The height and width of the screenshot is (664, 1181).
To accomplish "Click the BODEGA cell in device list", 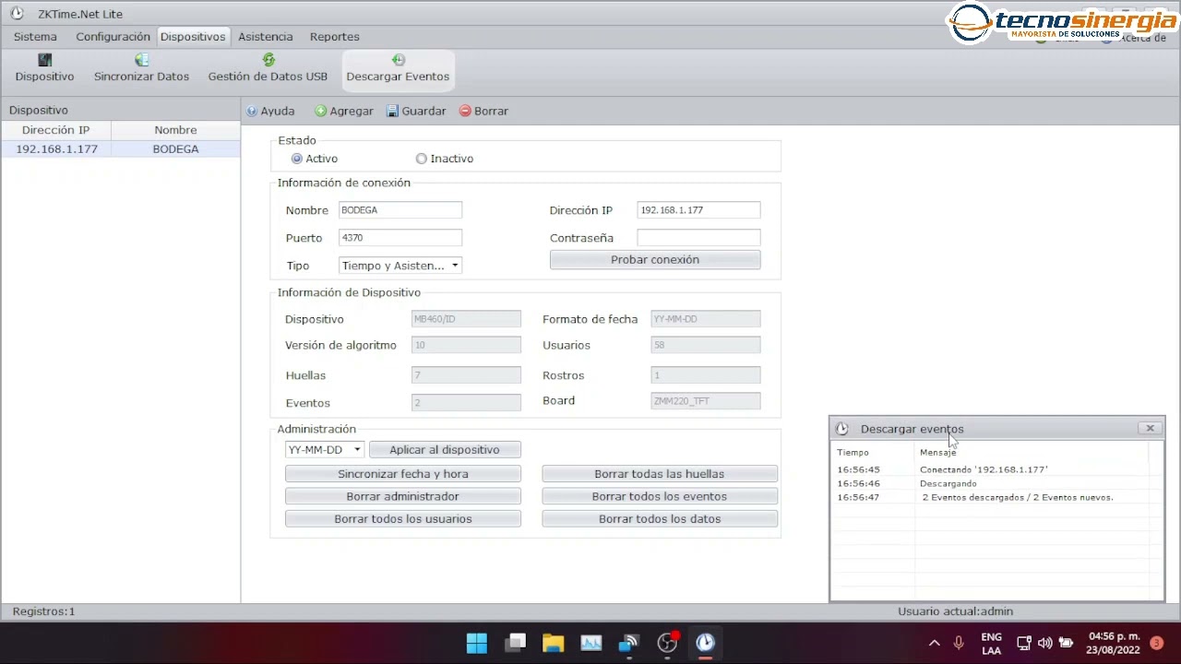I will pyautogui.click(x=175, y=148).
